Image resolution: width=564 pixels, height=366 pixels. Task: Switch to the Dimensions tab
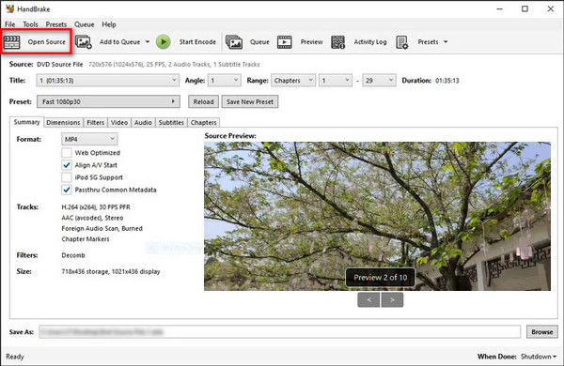[x=63, y=123]
